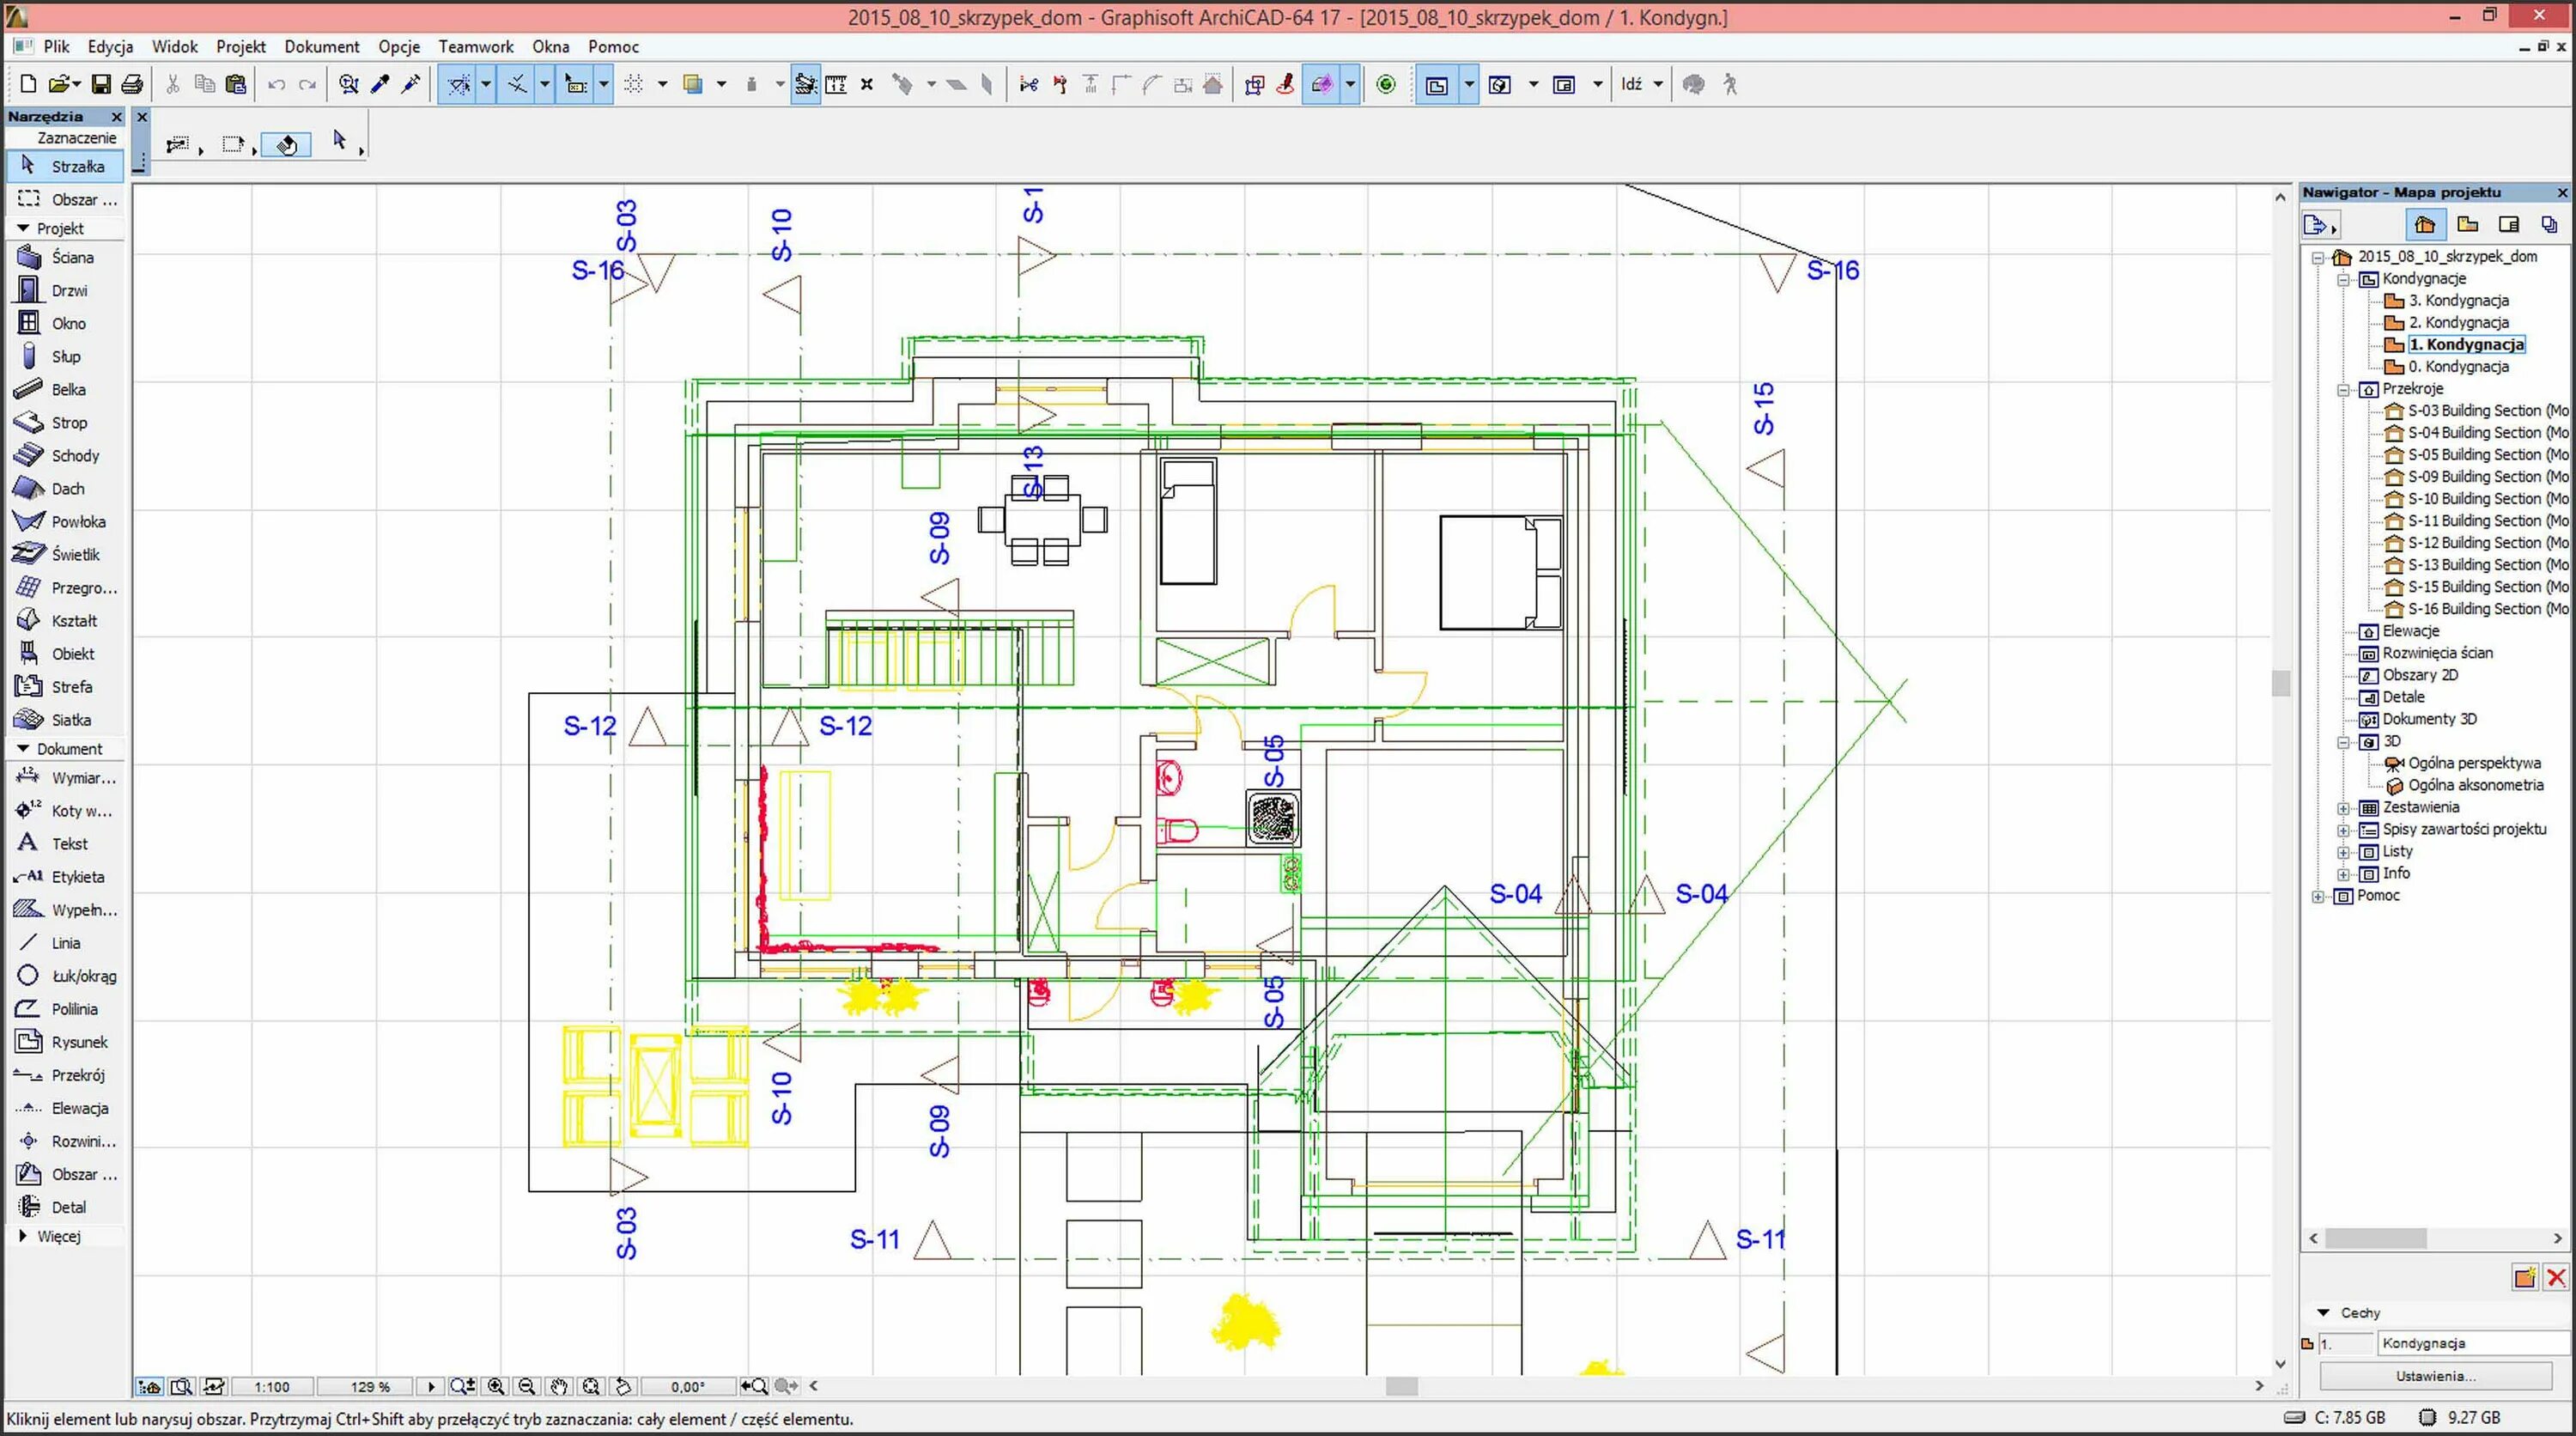Open the Dokument menu
The width and height of the screenshot is (2576, 1436).
(321, 47)
